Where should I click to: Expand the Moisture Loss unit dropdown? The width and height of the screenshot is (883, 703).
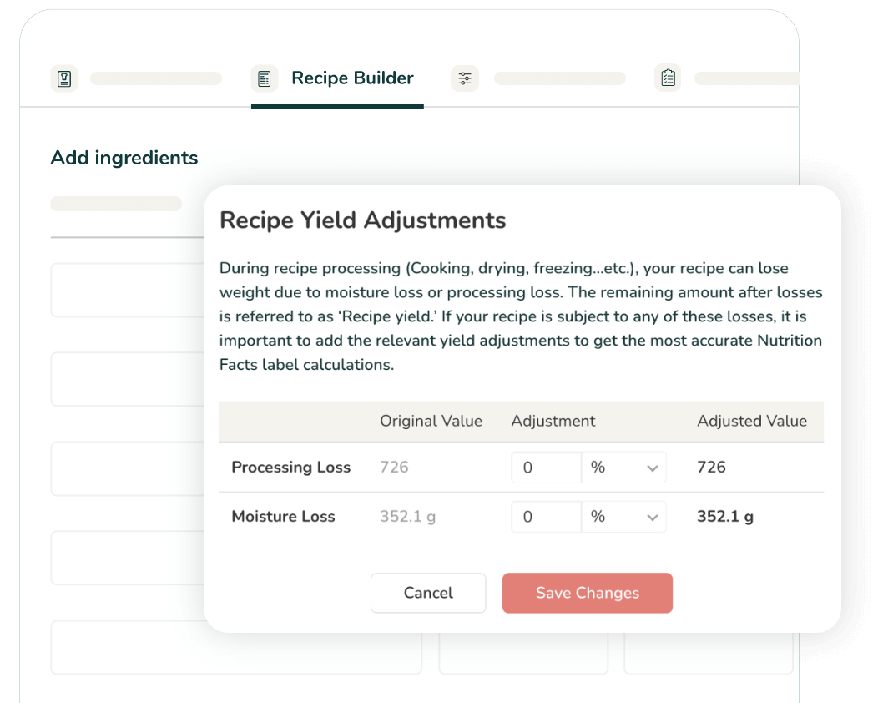tap(623, 517)
